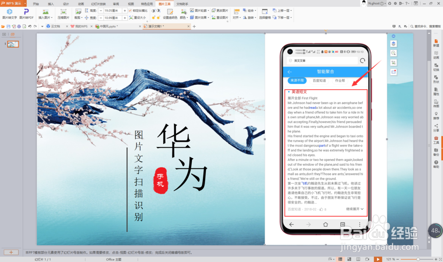The width and height of the screenshot is (443, 262).
Task: Expand the 上移一层 bring forward dropdown
Action: (291, 11)
